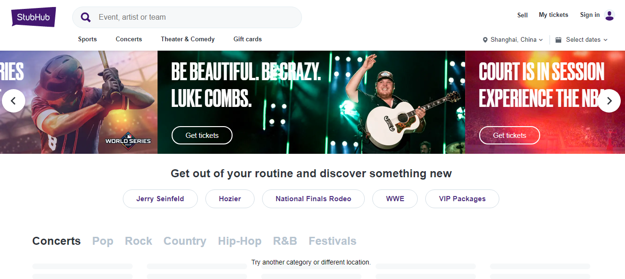This screenshot has width=625, height=279.
Task: Open the Sell link
Action: pos(522,15)
